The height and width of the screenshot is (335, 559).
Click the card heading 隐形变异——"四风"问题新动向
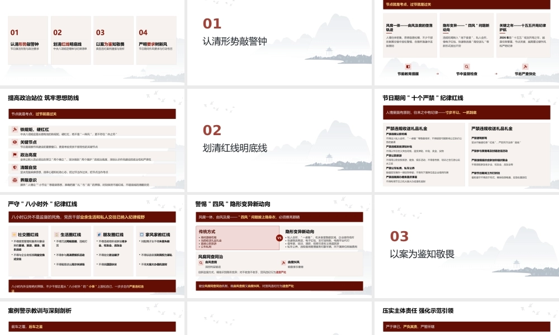[466, 27]
